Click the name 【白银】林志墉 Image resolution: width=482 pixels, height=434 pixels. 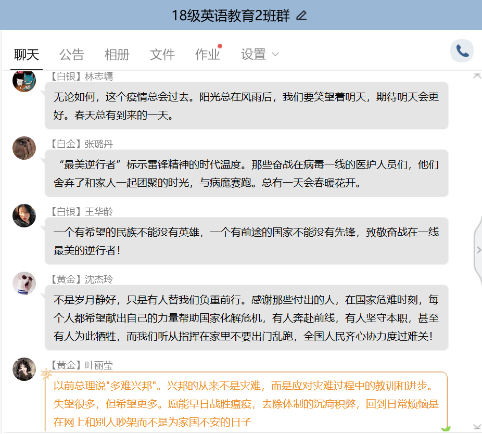(x=82, y=76)
